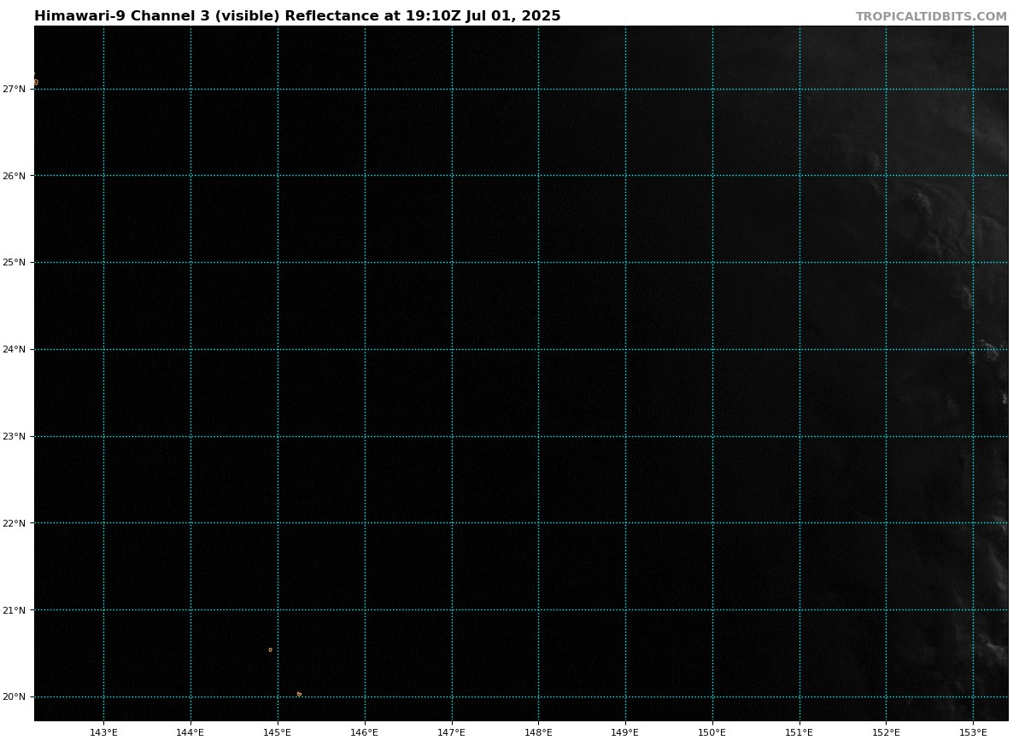
Task: Select the 146°E longitude label
Action: (x=365, y=731)
